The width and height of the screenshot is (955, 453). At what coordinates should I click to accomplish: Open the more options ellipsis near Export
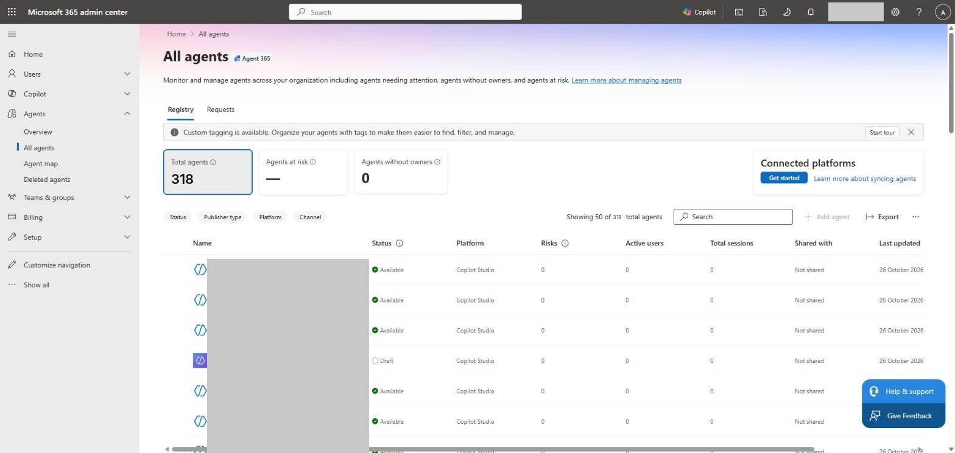[x=915, y=217]
